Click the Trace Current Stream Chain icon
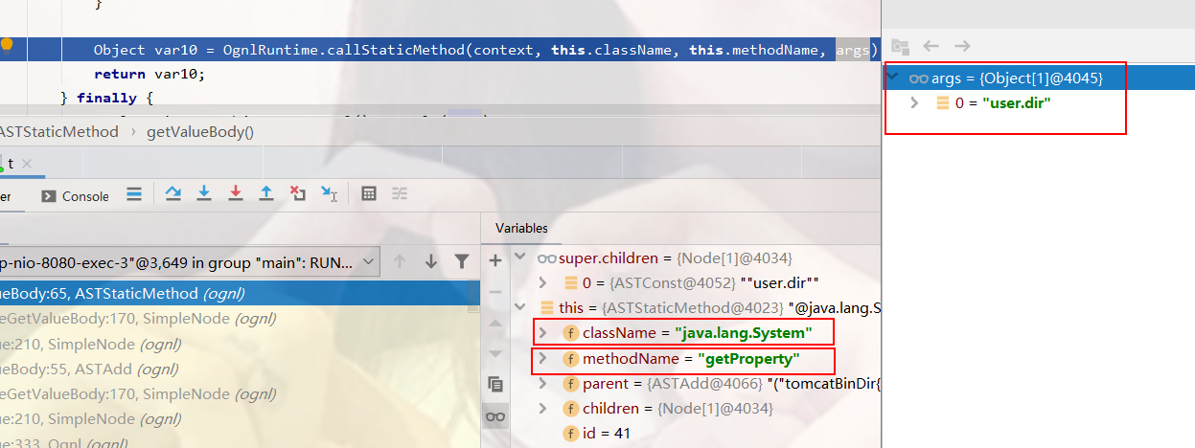Viewport: 1195px width, 448px height. [400, 194]
